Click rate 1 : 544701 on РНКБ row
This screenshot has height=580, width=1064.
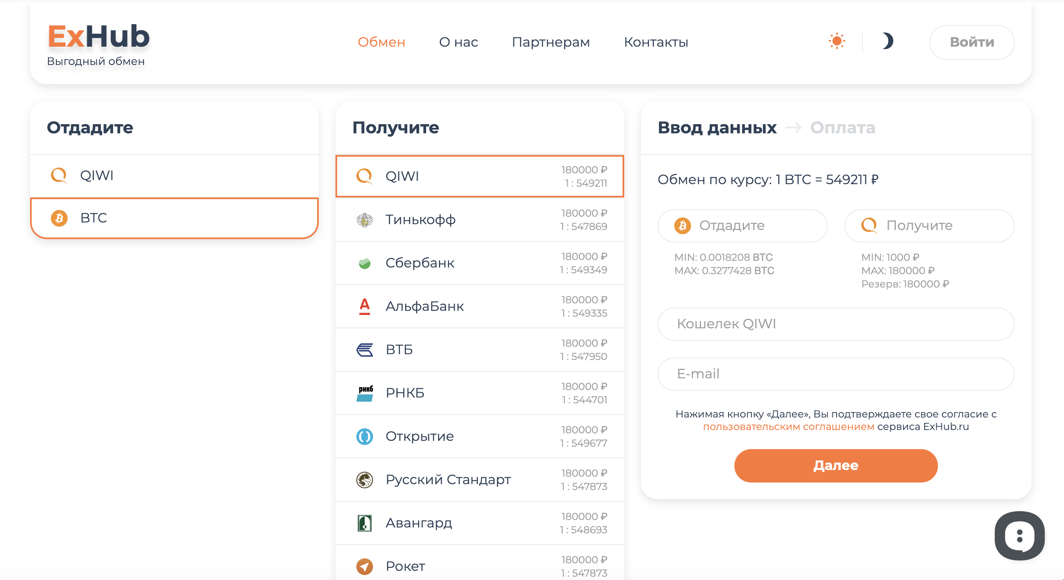tap(585, 400)
